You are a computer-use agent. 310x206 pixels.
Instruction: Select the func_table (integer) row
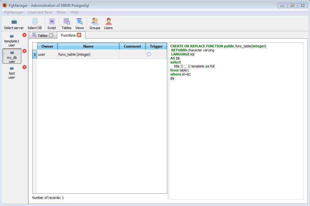tap(88, 54)
